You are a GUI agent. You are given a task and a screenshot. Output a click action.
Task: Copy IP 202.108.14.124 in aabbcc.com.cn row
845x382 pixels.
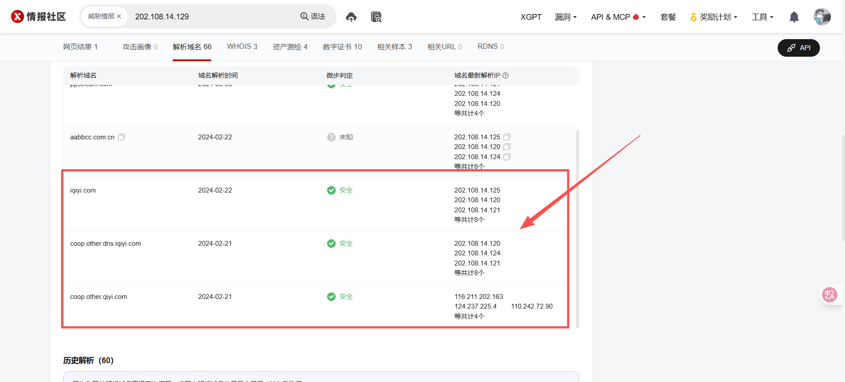tap(507, 157)
